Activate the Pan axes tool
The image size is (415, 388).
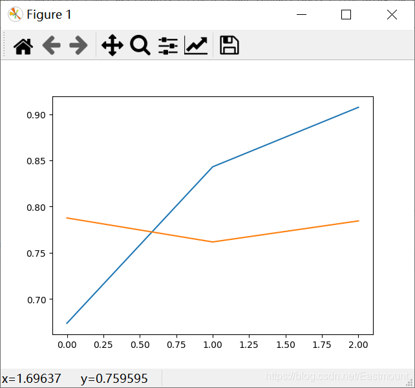112,45
